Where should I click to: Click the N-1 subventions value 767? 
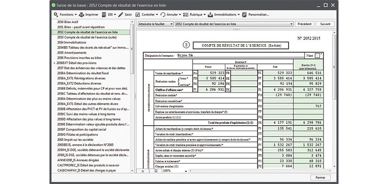click(308, 106)
